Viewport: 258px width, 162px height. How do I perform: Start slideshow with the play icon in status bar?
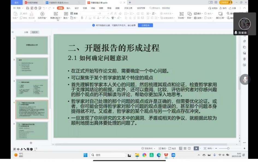pos(196,148)
